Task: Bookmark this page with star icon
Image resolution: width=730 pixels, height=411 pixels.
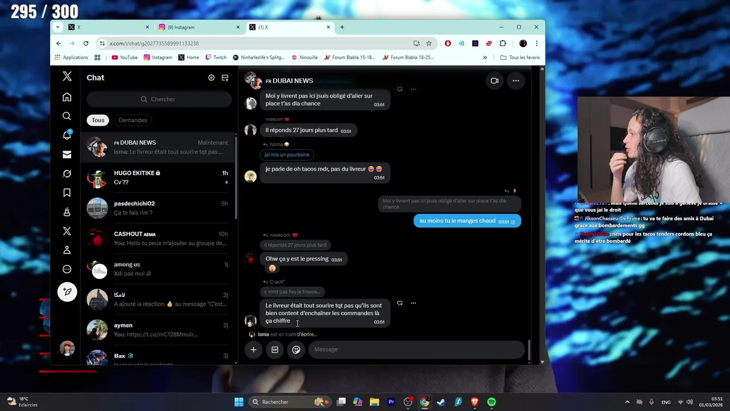Action: [429, 43]
